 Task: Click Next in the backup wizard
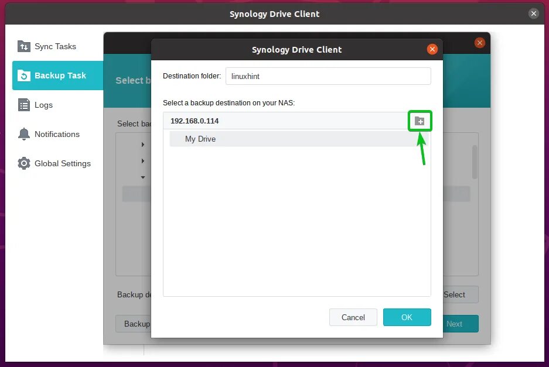pos(461,324)
